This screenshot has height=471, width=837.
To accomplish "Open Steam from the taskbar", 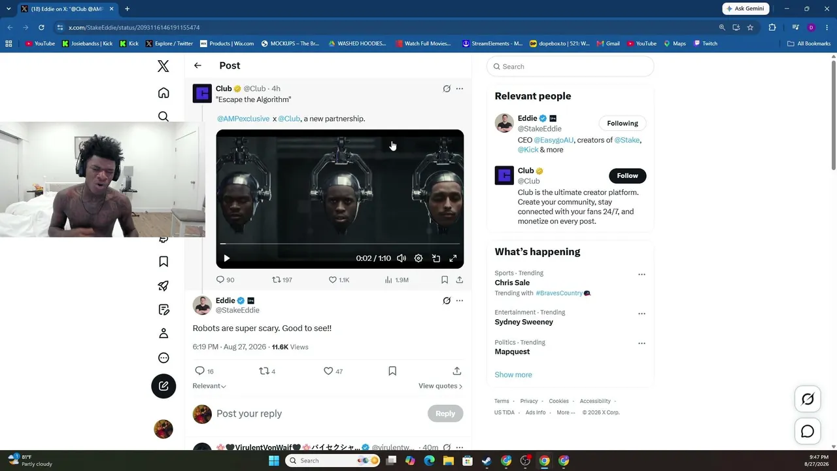I will (x=487, y=461).
